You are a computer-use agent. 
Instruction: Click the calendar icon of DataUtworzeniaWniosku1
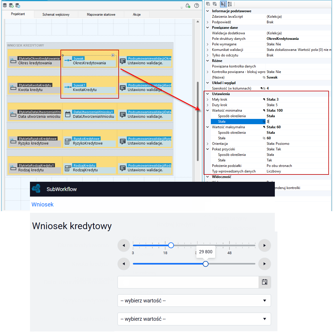(68, 114)
